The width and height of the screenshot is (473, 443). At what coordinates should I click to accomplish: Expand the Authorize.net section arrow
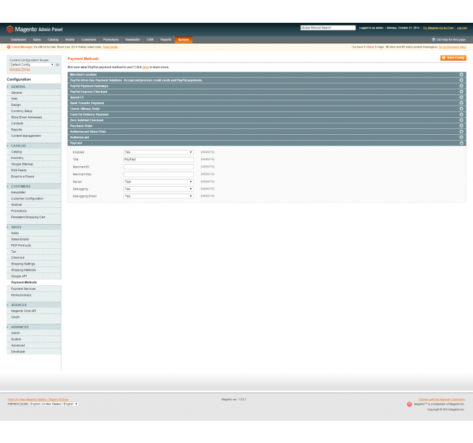[x=461, y=137]
